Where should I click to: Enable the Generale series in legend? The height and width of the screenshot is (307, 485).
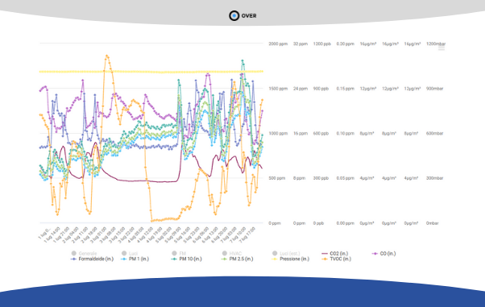84,253
